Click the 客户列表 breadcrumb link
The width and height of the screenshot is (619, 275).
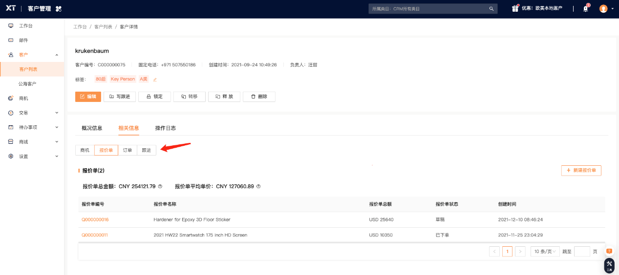click(x=104, y=27)
